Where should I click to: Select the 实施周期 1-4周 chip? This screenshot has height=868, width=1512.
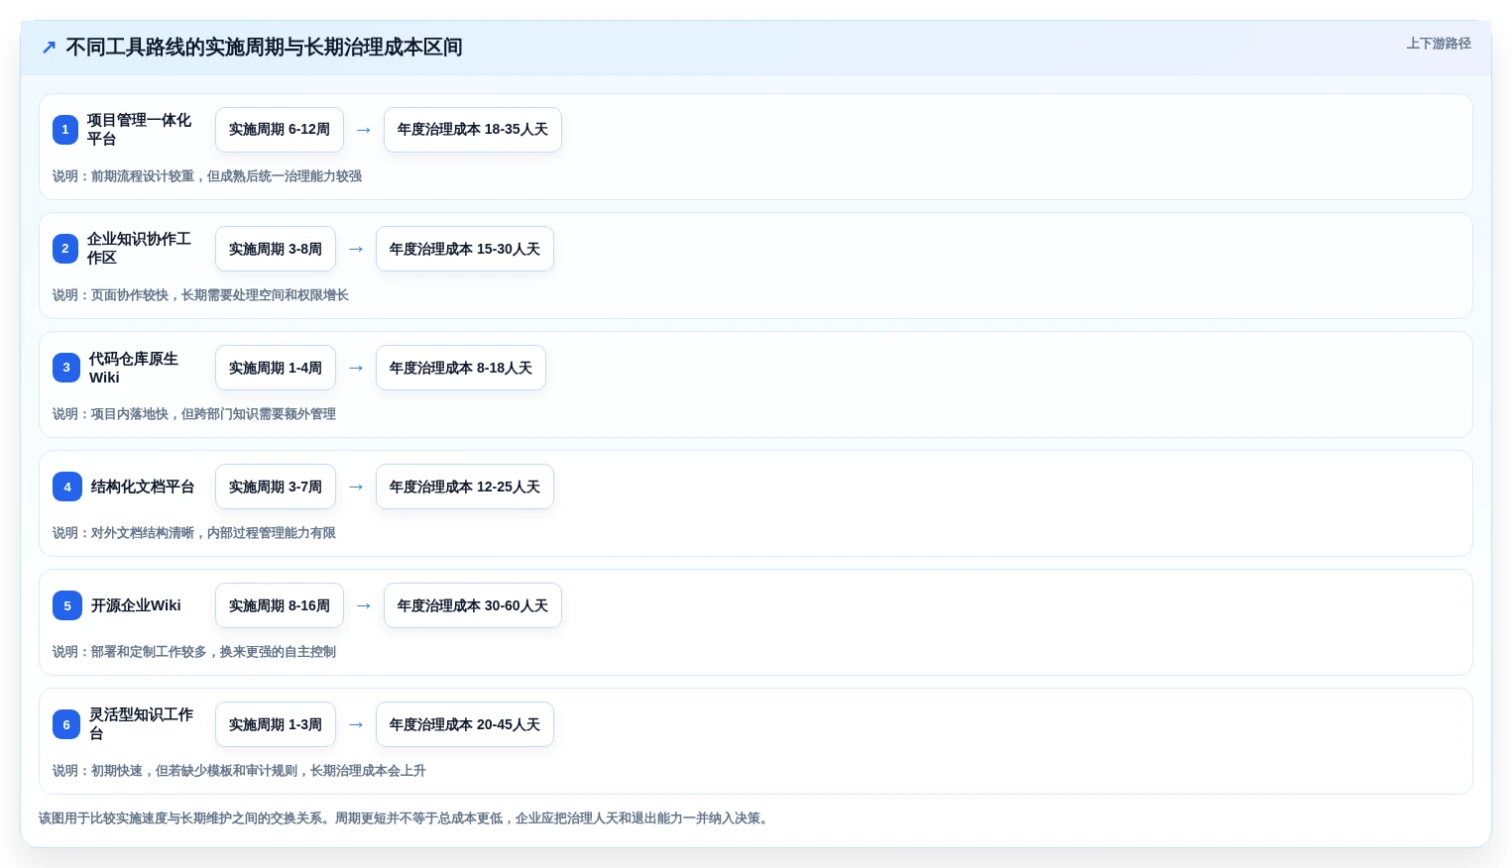click(276, 368)
